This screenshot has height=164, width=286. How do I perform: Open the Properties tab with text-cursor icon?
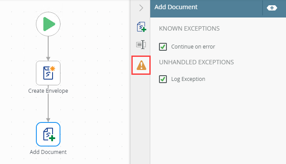141,45
